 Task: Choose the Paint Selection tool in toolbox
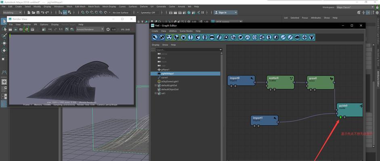tap(4, 36)
